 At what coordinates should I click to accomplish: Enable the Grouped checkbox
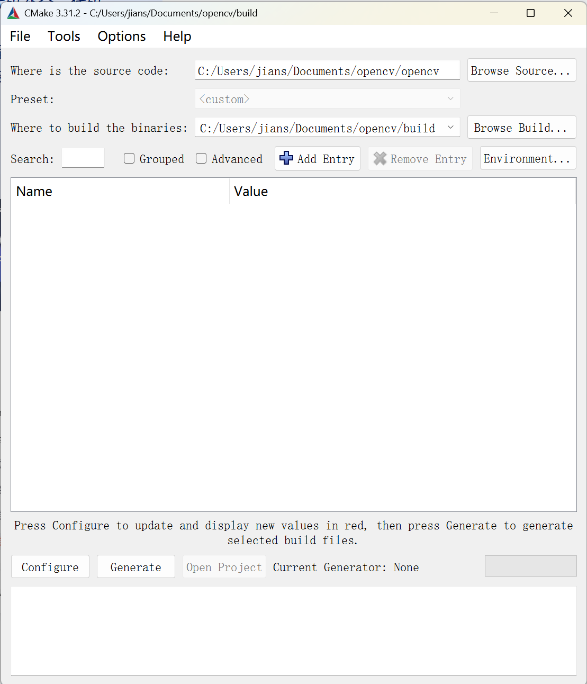pos(129,158)
